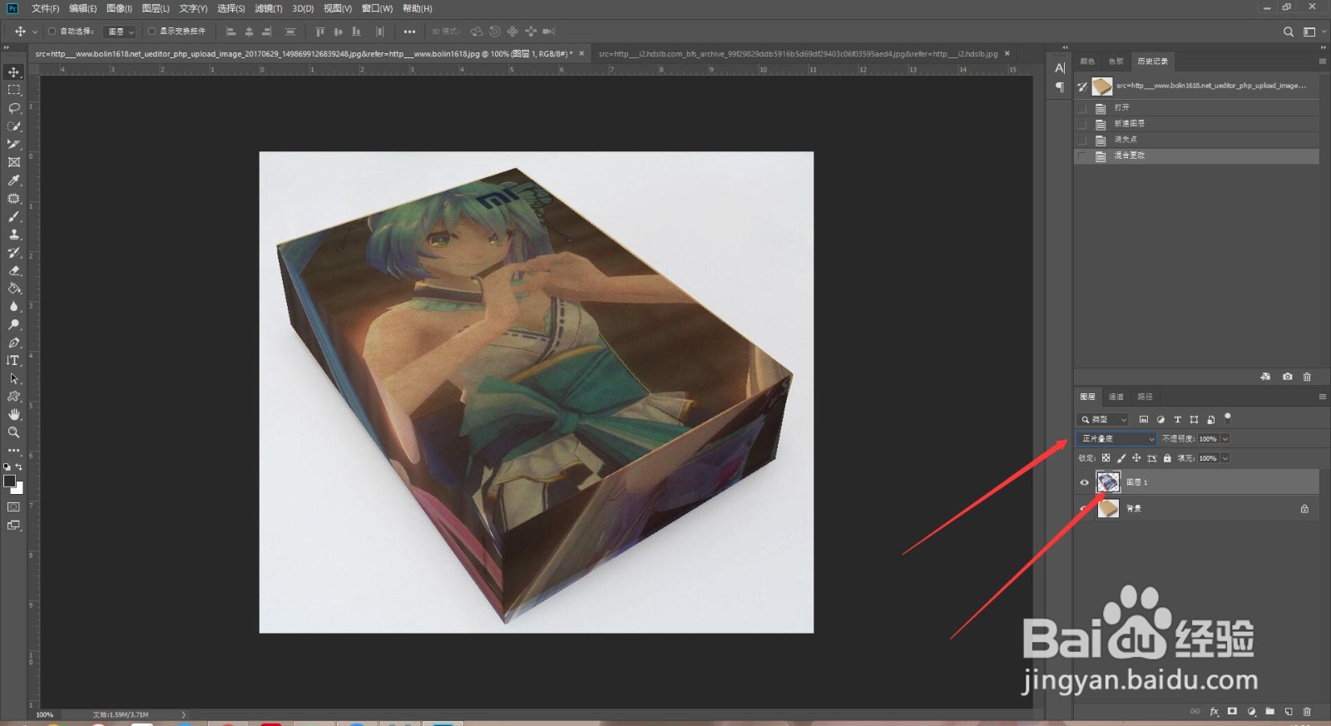Screen dimensions: 1331x726
Task: Select the Crop tool
Action: pyautogui.click(x=14, y=145)
